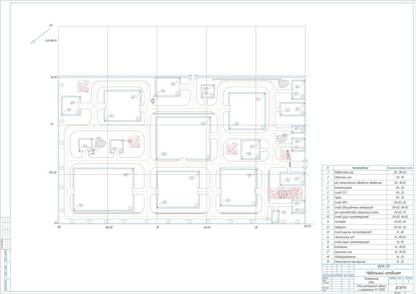Screen dimensions: 416x294
Task: Click the 'Мебельный комбинат' project title
Action: (383, 273)
